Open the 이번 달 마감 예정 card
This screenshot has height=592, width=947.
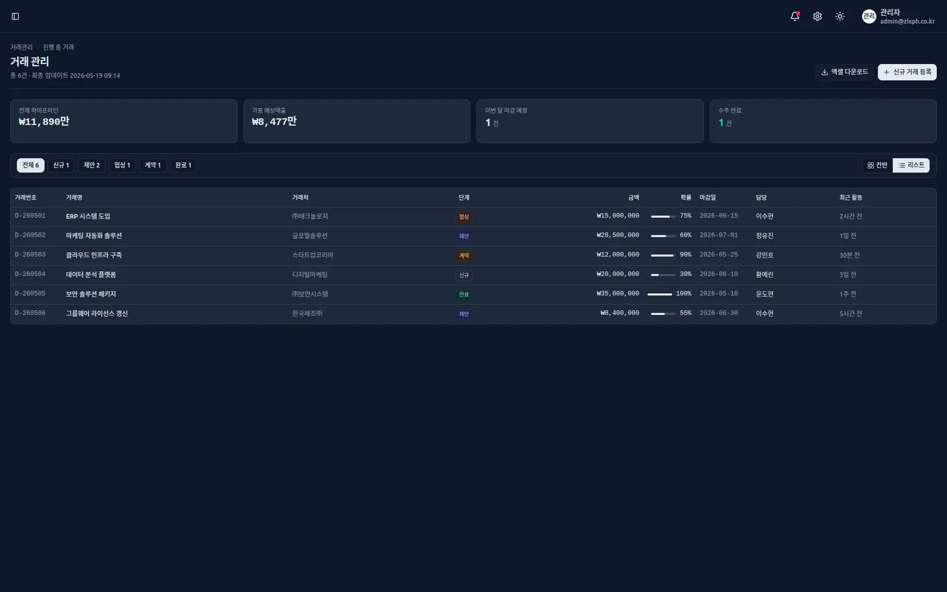[x=590, y=121]
